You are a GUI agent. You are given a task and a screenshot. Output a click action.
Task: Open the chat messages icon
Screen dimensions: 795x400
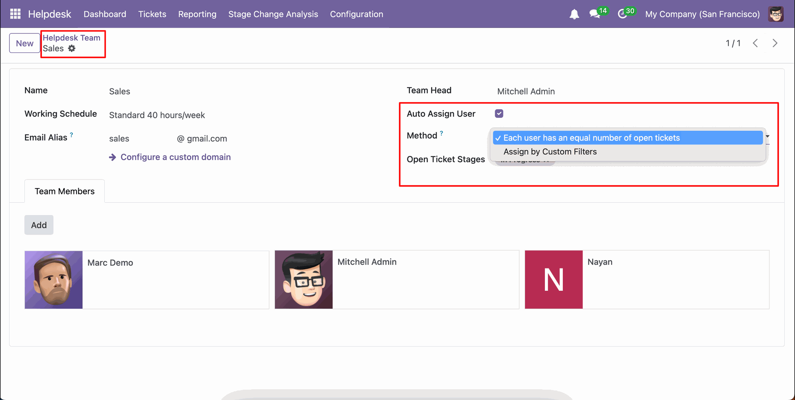(x=595, y=14)
